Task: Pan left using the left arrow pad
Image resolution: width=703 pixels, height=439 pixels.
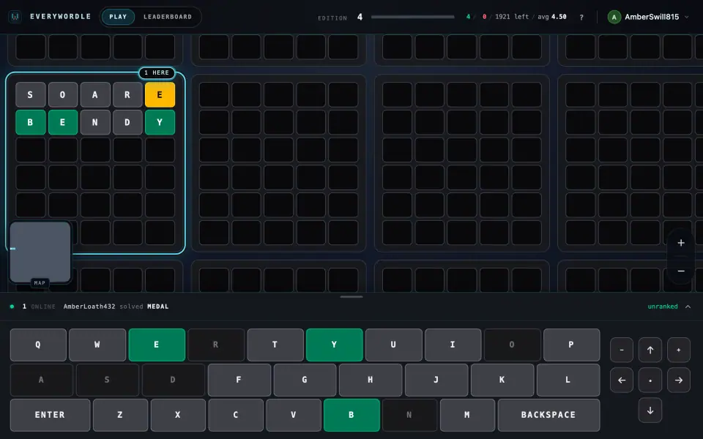Action: coord(622,380)
